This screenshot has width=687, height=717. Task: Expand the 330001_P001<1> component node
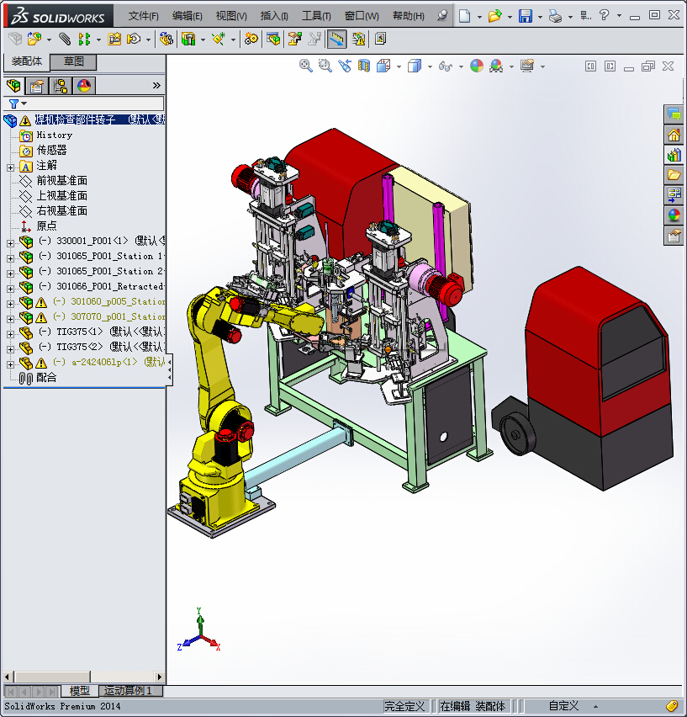tap(10, 243)
